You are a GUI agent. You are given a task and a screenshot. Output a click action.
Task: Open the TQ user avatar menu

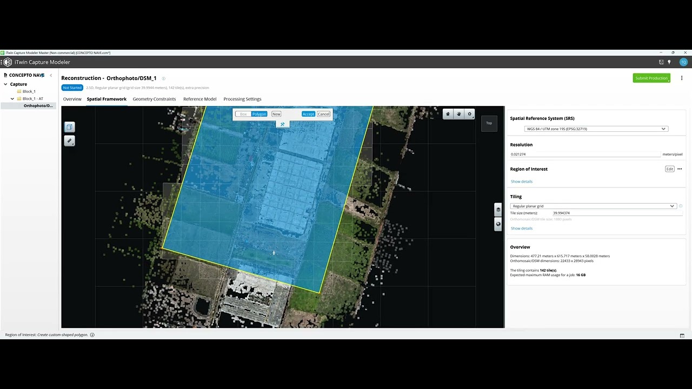pos(683,62)
